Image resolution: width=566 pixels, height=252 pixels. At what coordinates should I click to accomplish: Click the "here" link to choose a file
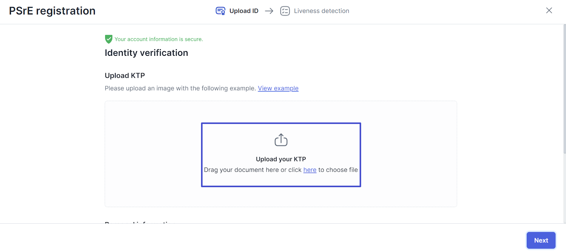[x=310, y=170]
